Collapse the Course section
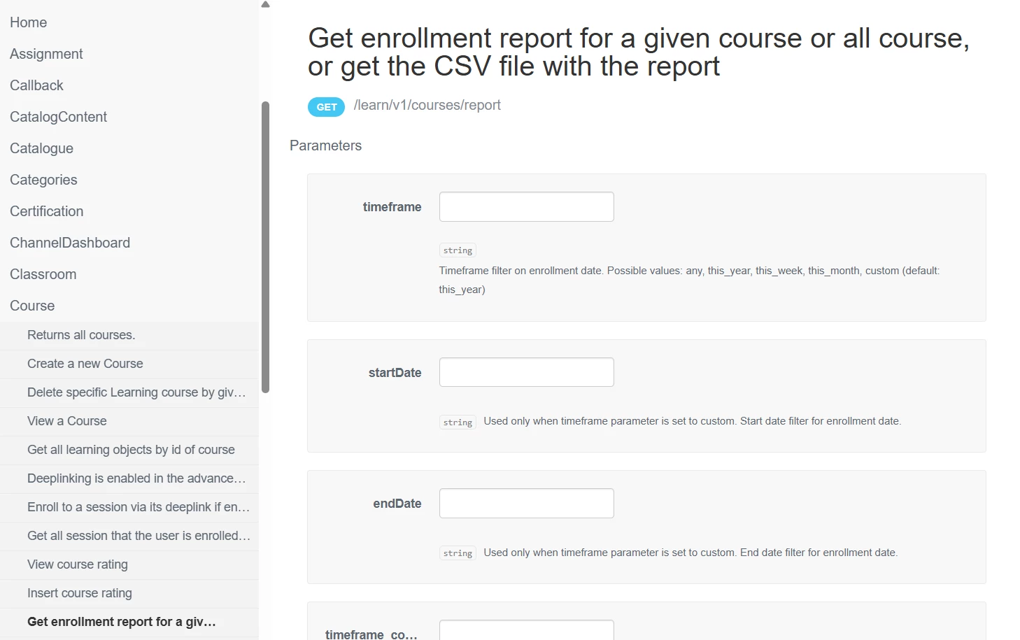 click(32, 306)
